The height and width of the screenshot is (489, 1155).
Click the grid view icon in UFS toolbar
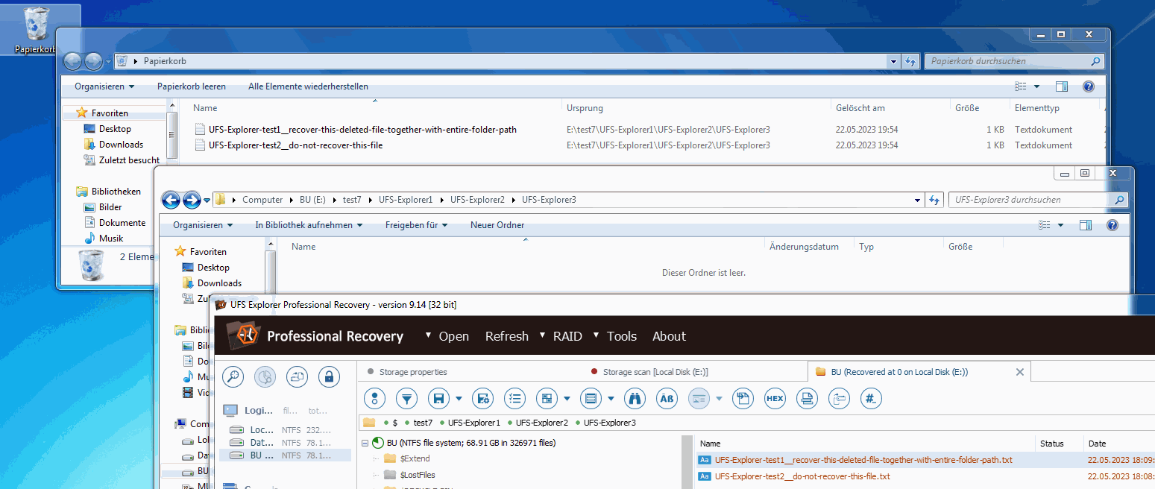pos(547,399)
